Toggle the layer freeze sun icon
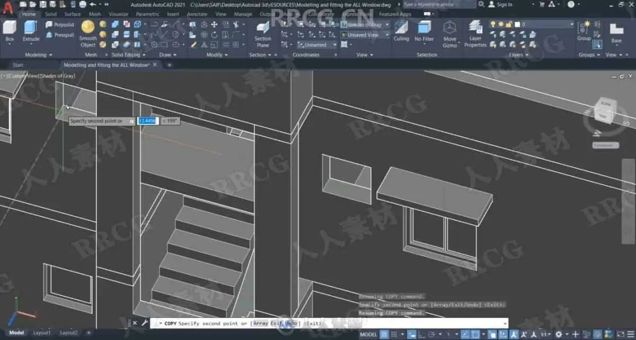Image resolution: width=636 pixels, height=340 pixels. tap(500, 25)
